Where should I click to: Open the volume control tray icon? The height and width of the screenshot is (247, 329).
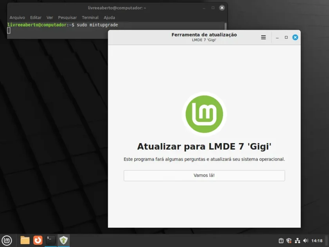coord(306,241)
